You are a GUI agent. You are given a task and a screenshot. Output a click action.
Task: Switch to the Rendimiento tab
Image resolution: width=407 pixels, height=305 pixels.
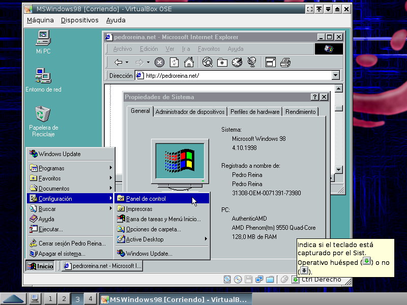[x=301, y=112]
